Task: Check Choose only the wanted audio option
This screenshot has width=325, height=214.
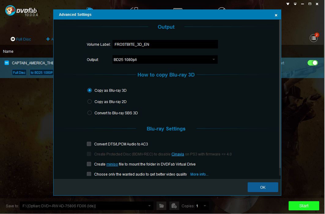Action: (89, 174)
